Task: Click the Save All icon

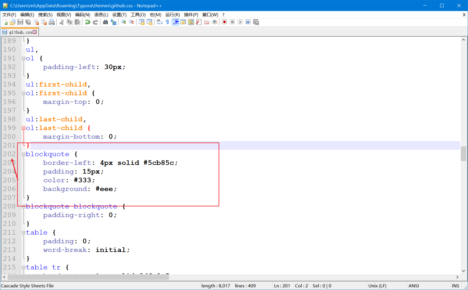Action: [x=28, y=22]
